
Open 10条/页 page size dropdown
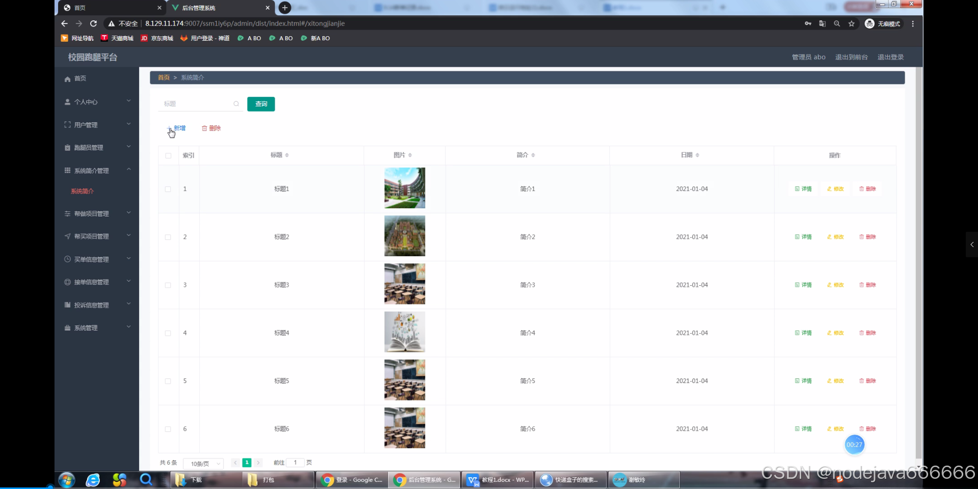[x=203, y=464]
